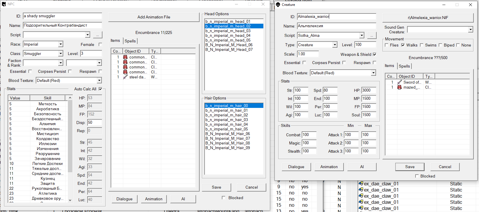The image size is (479, 212).
Task: Select Items tab in NPC window
Action: coord(115,40)
